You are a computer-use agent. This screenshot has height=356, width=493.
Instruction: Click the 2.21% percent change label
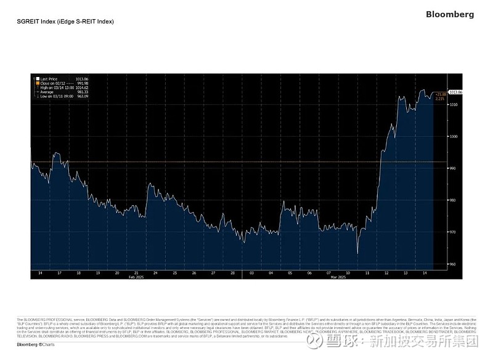click(x=440, y=99)
